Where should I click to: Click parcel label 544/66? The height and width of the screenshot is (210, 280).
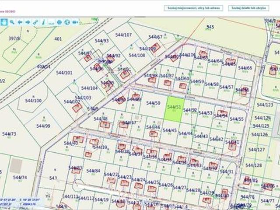tap(245, 68)
